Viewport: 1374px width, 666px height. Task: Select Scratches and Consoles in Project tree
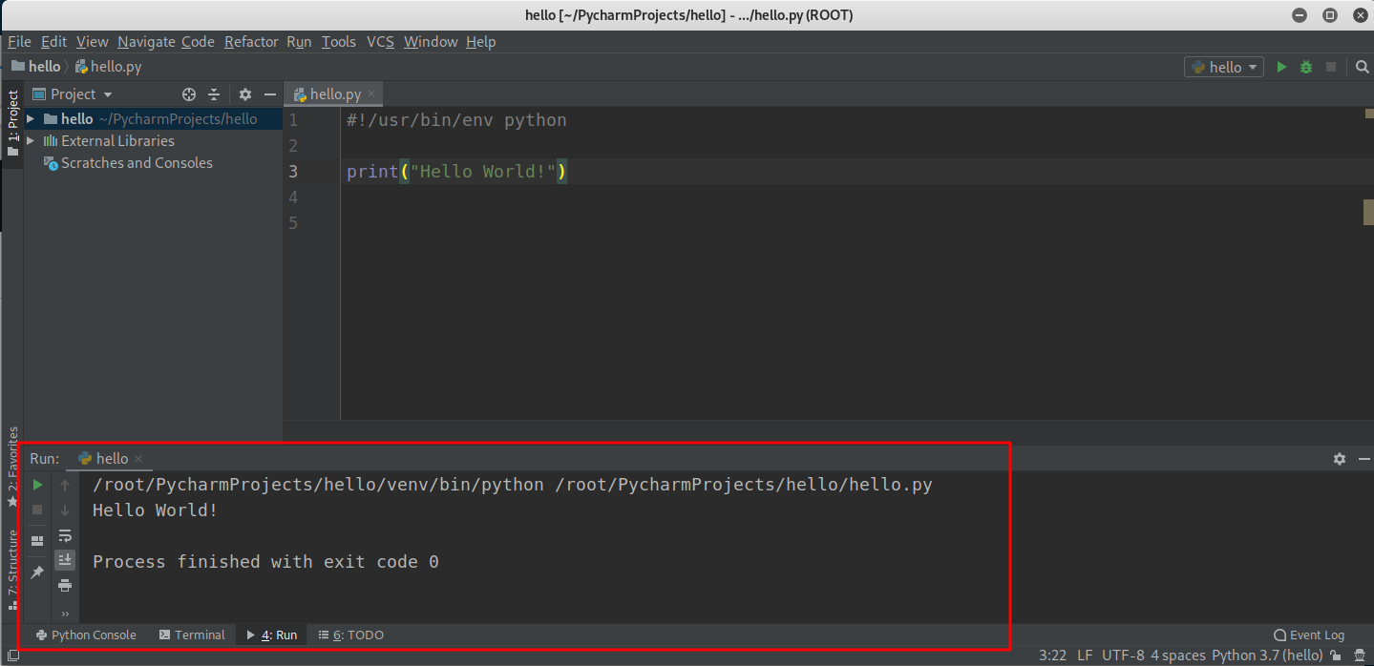tap(137, 163)
